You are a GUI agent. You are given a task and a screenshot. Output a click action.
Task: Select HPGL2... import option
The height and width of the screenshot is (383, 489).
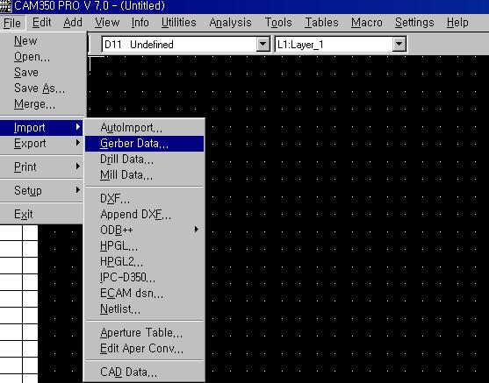coord(144,262)
